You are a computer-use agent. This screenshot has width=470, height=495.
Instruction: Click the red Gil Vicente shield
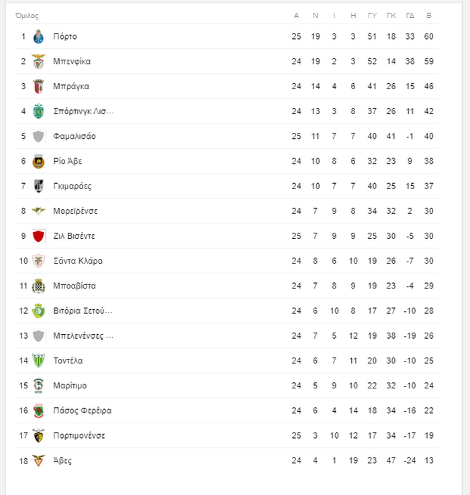pyautogui.click(x=38, y=236)
